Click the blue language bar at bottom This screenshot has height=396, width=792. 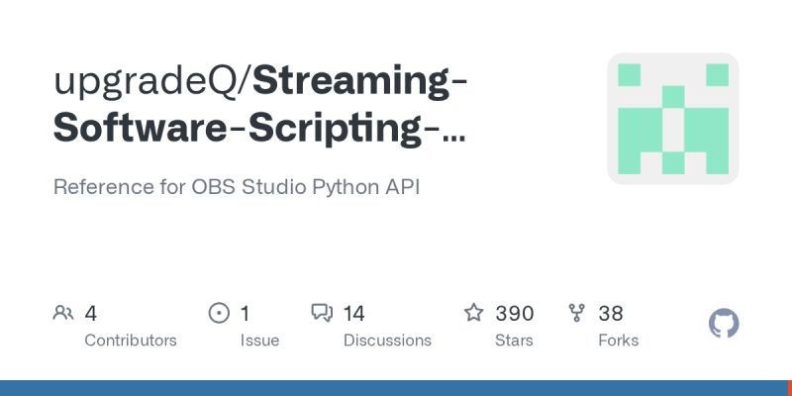point(393,388)
